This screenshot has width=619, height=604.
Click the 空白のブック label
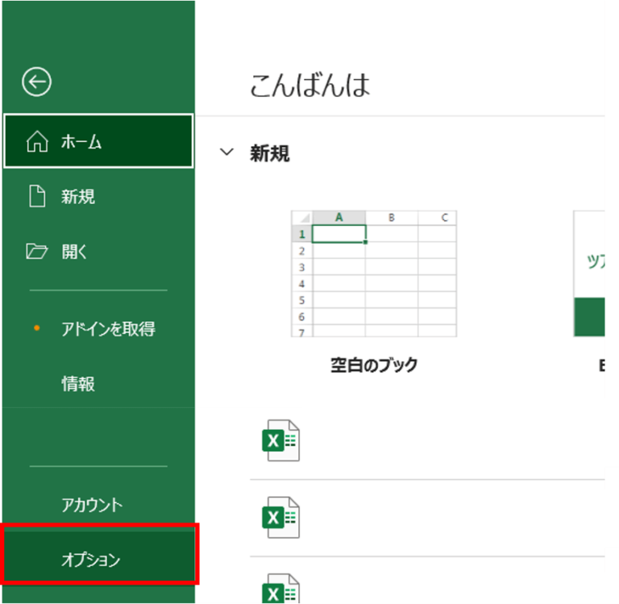click(x=374, y=365)
